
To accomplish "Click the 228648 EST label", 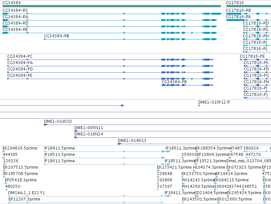I will click(165, 174).
